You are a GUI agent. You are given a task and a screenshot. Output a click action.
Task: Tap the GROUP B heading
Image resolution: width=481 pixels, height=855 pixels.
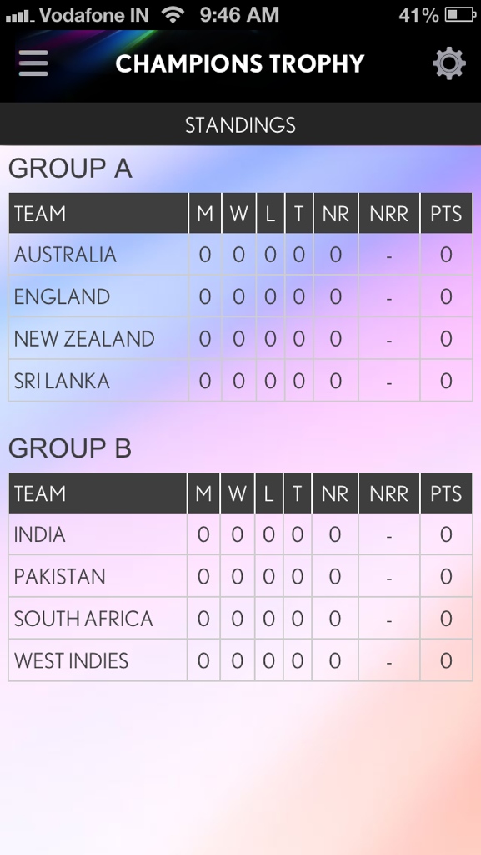70,448
